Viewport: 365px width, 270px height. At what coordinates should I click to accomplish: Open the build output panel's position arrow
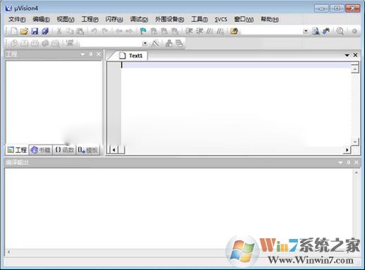pos(340,162)
